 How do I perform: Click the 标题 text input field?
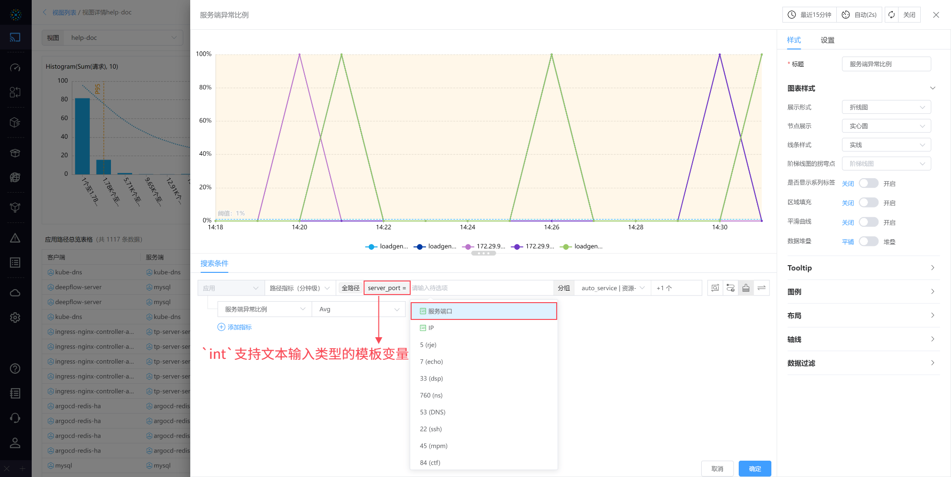(886, 64)
